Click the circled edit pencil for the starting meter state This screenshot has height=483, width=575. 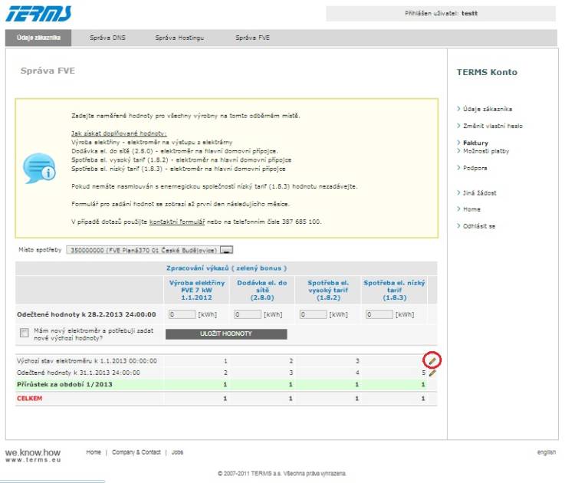[432, 360]
